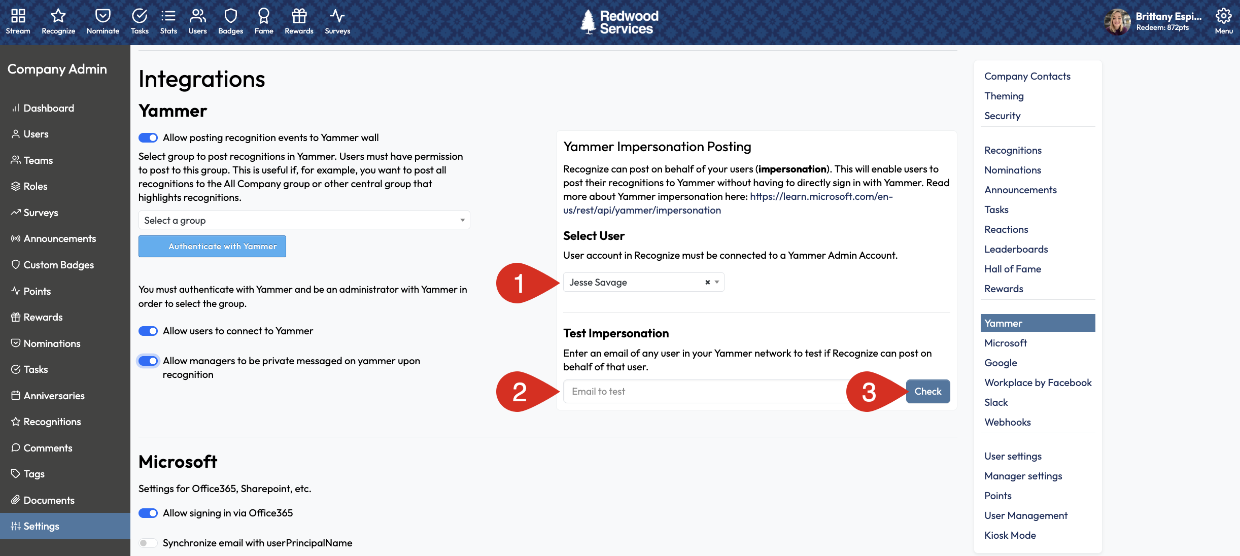Screen dimensions: 1240x556
Task: Select Yammer in the settings navigation
Action: 1038,323
